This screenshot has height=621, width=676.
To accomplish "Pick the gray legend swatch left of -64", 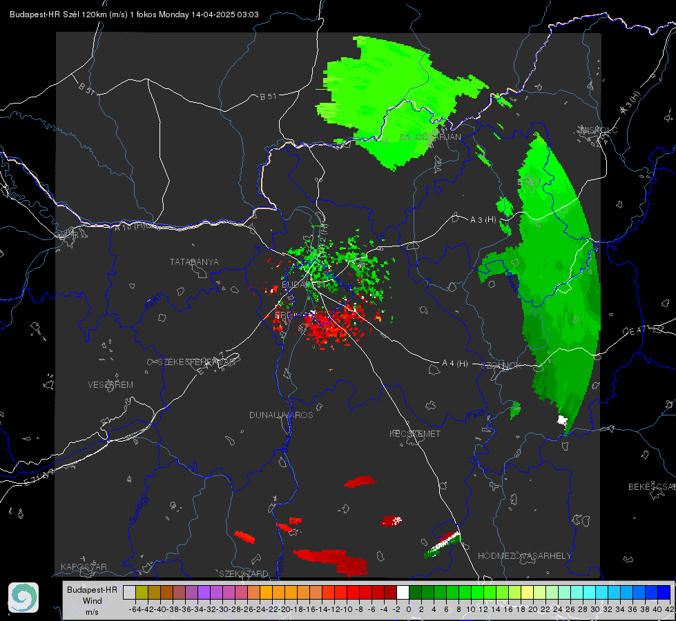I will 129,592.
